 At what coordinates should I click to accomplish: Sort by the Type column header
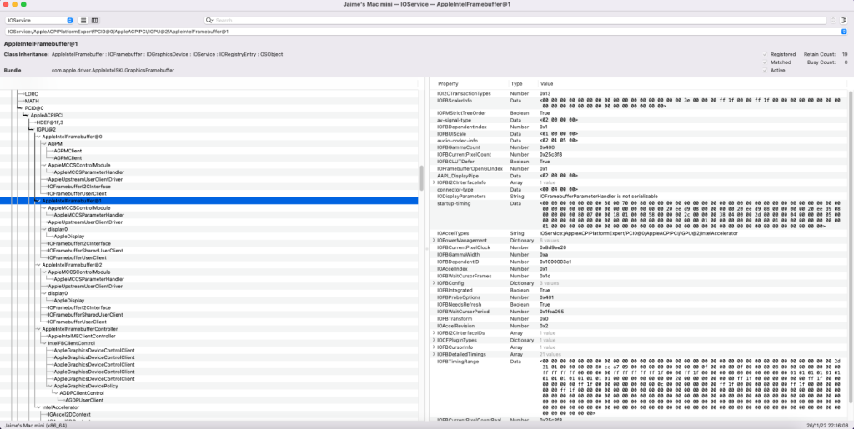point(517,84)
